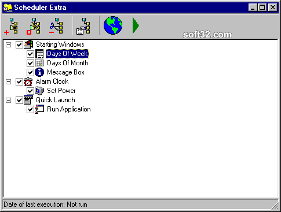This screenshot has height=212, width=281.
Task: Click the delete task scissors icon
Action: click(x=56, y=26)
